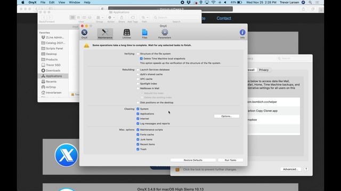Open the volume menu bar icon
The width and height of the screenshot is (341, 191).
coord(225,2)
